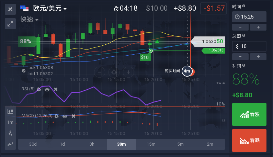This screenshot has width=273, height=157.
Task: Remove the MACD indicator with its X
Action: coord(73,116)
